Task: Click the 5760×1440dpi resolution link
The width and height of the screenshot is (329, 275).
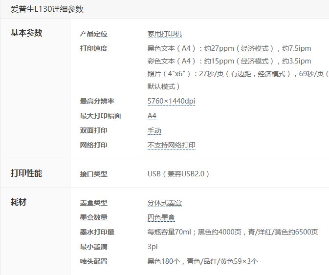Action: [171, 101]
